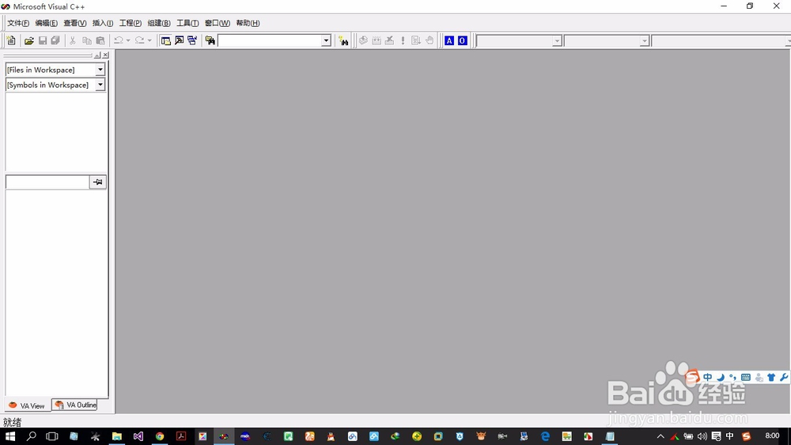Image resolution: width=791 pixels, height=445 pixels.
Task: Switch to the VA Outline tab
Action: (75, 405)
